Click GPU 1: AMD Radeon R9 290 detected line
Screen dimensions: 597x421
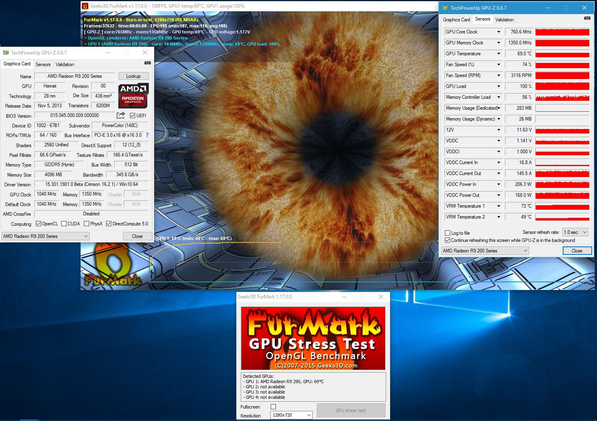(x=284, y=381)
